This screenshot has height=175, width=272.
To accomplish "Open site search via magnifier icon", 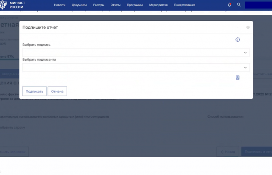I will point(239,5).
